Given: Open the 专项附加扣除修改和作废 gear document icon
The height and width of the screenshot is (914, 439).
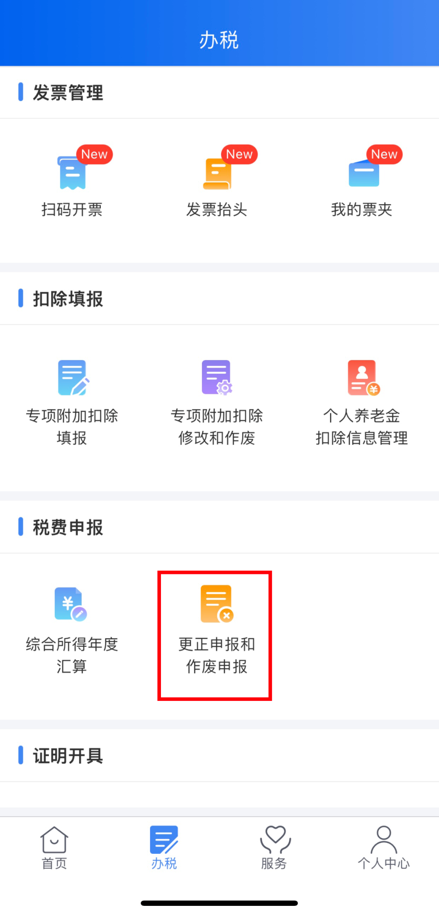Looking at the screenshot, I should click(x=217, y=377).
